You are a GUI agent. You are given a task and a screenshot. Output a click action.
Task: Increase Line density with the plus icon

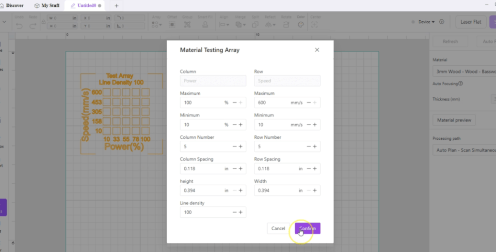pos(240,212)
